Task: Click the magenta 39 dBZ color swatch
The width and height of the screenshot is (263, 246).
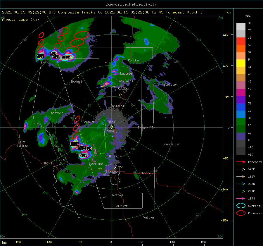Action: click(241, 92)
